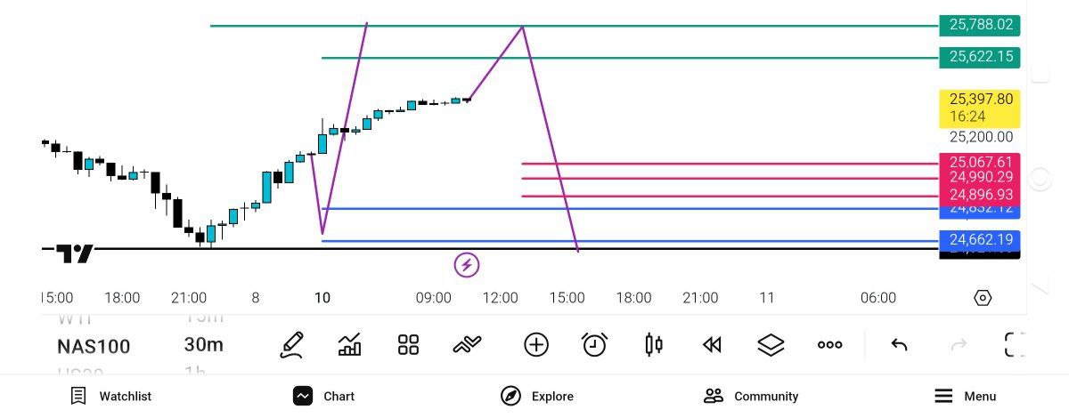Create an alert with the alarm clock icon
Screen dimensions: 1069x418
click(594, 344)
